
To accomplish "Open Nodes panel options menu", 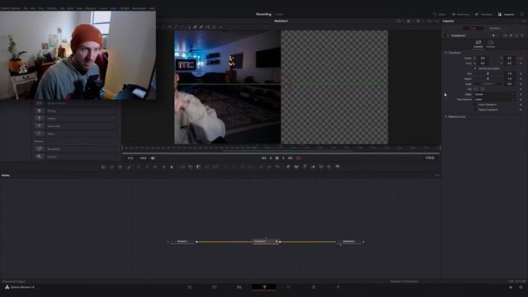I will pos(437,176).
